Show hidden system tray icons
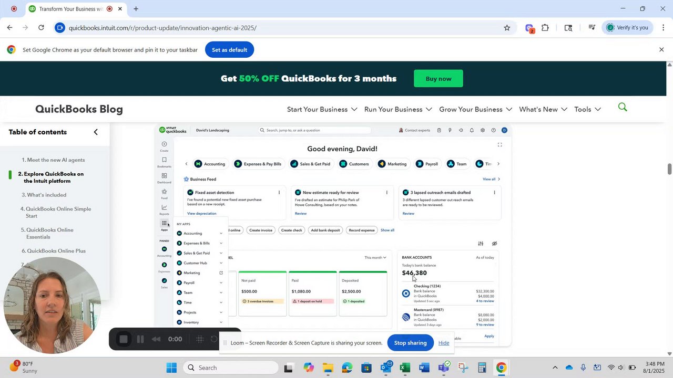 [555, 367]
